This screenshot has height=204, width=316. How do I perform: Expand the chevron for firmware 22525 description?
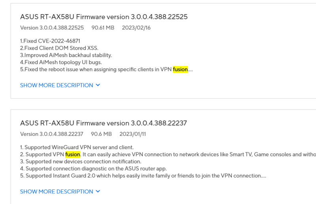(98, 85)
